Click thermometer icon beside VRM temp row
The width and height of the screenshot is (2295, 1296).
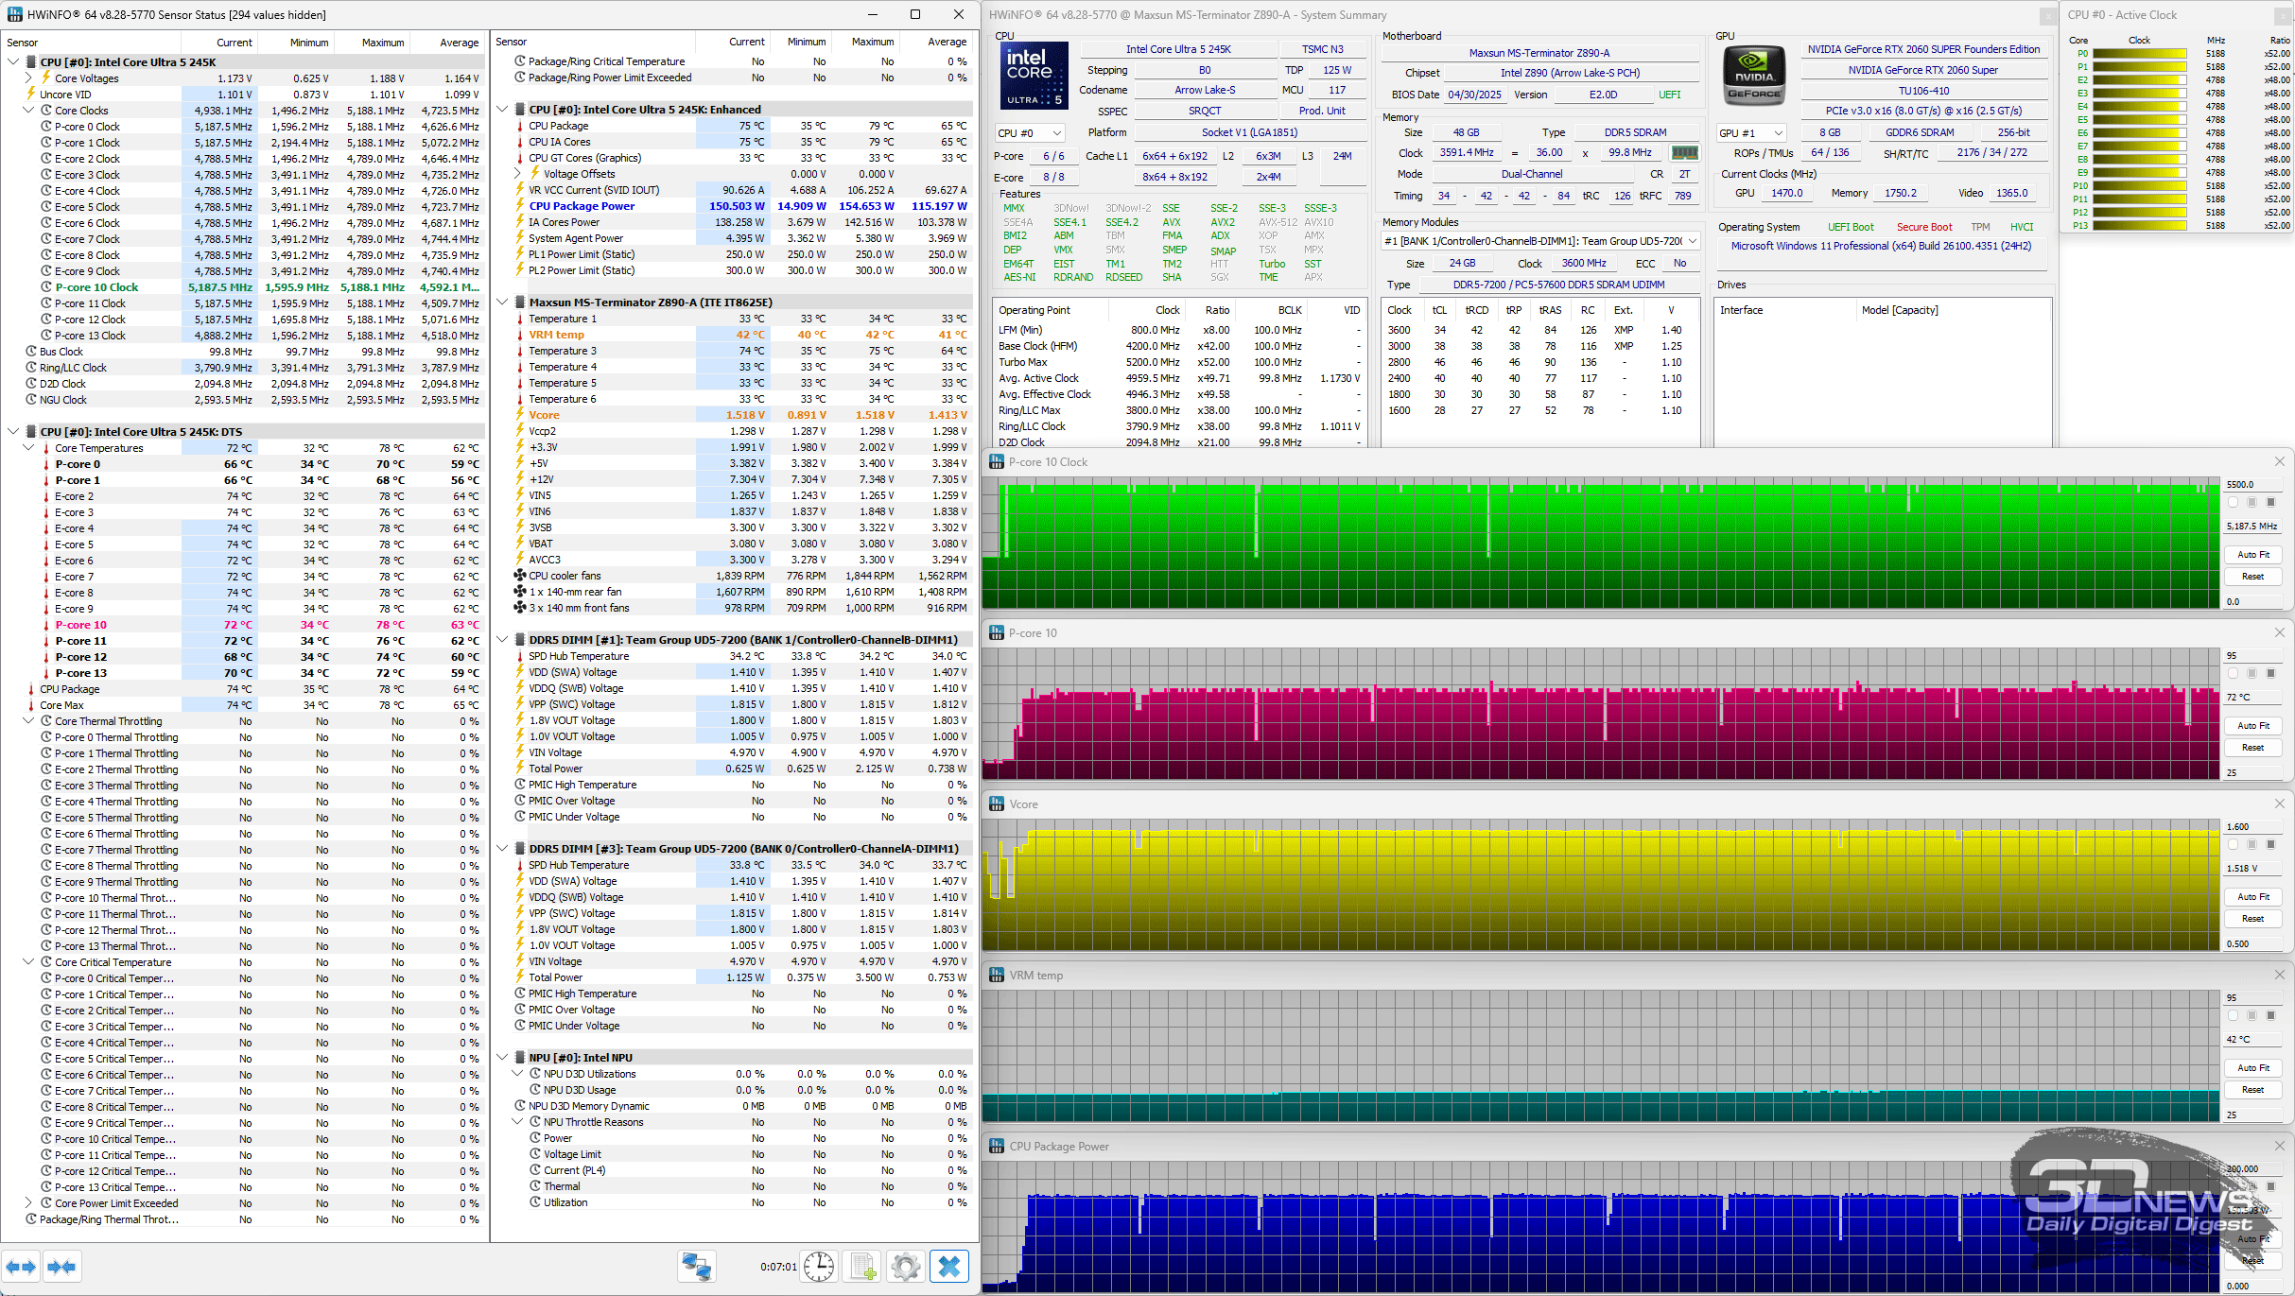click(x=520, y=335)
